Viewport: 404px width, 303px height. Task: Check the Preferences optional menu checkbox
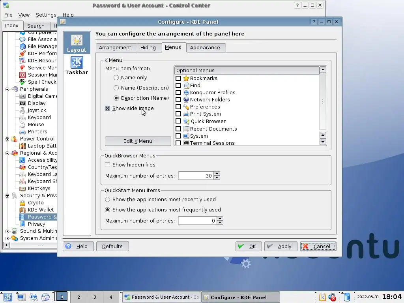(178, 107)
